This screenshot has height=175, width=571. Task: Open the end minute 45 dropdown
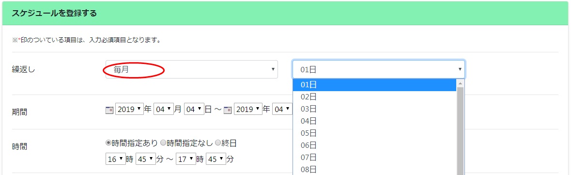(216, 159)
